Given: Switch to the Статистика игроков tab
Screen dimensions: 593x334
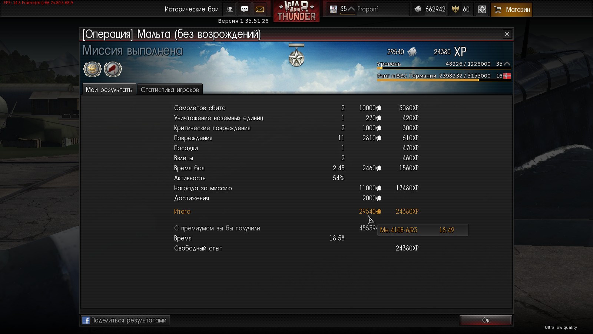Looking at the screenshot, I should (x=170, y=89).
